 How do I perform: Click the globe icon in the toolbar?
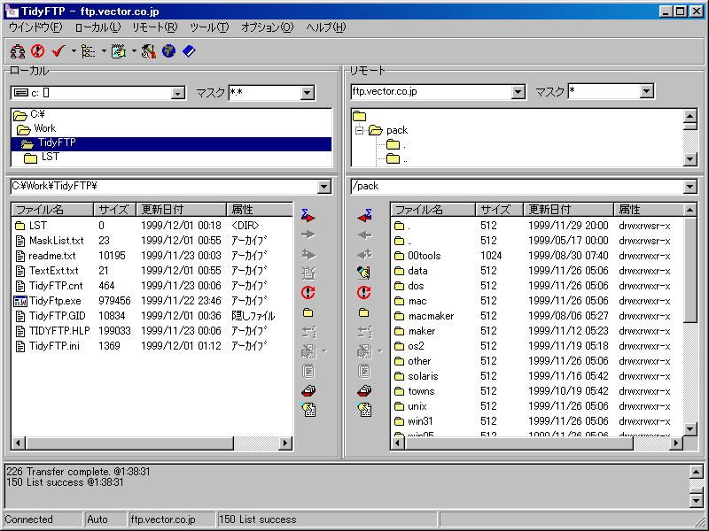(168, 51)
